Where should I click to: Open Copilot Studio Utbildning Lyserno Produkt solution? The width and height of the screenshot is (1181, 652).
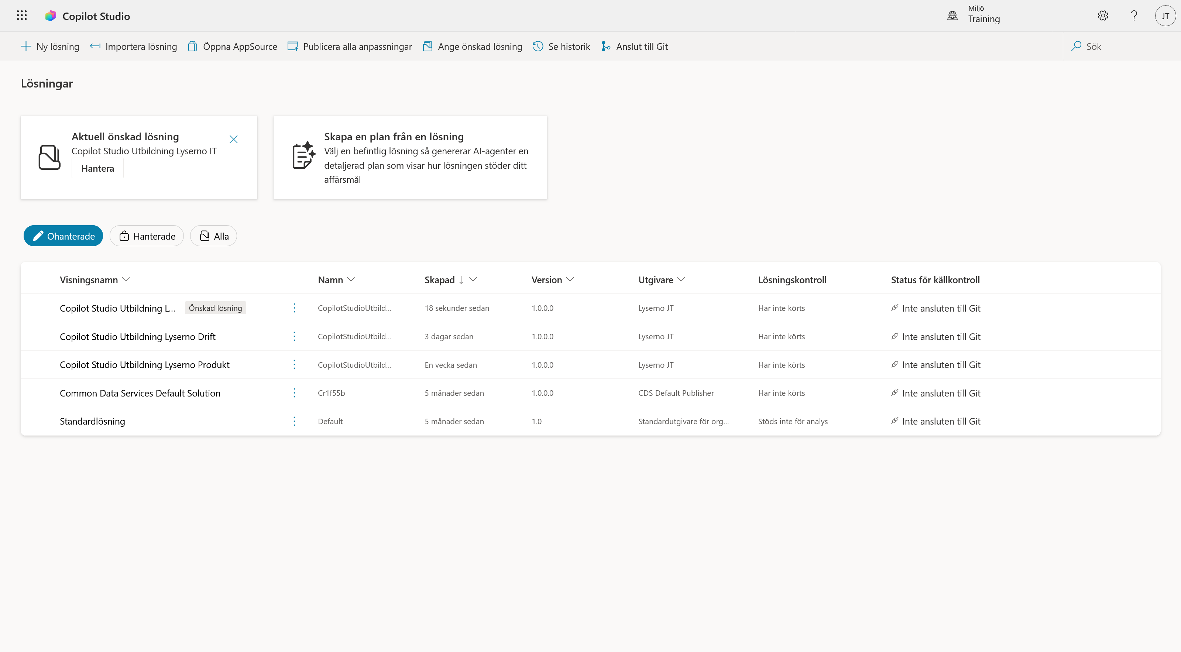coord(144,364)
